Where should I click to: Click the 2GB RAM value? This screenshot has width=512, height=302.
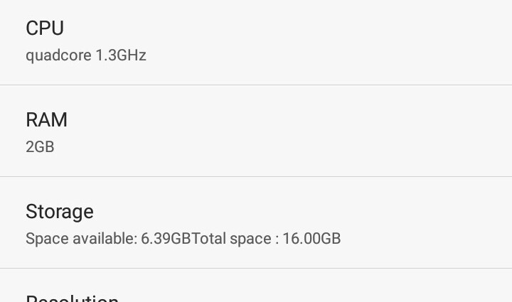point(40,147)
